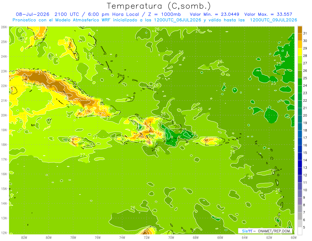This screenshot has height=241, width=312.
Task: Click the valid-until time "1200UTC_09JUL2026"
Action: click(274, 20)
